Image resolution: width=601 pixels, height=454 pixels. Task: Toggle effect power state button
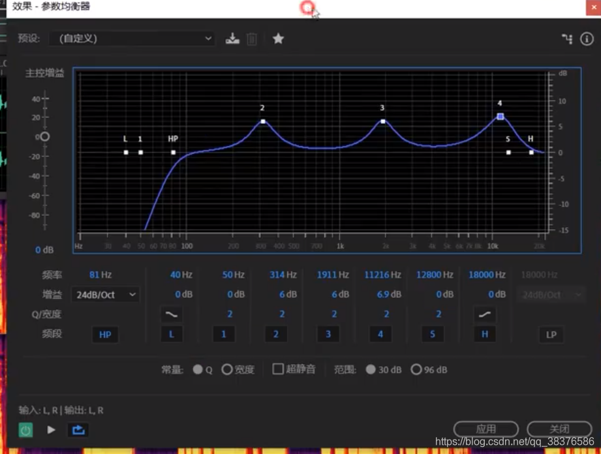click(25, 431)
